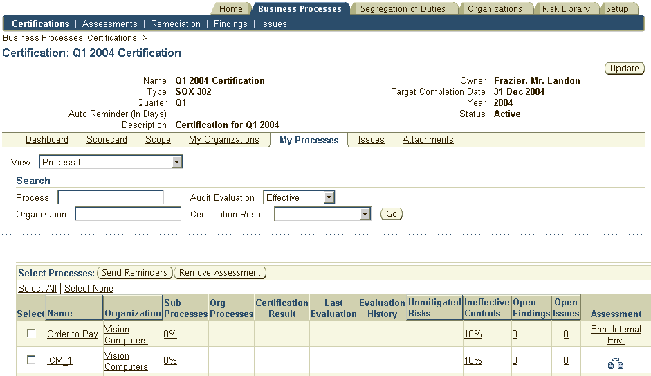
Task: Open Findings in the subnavigation bar
Action: 230,24
